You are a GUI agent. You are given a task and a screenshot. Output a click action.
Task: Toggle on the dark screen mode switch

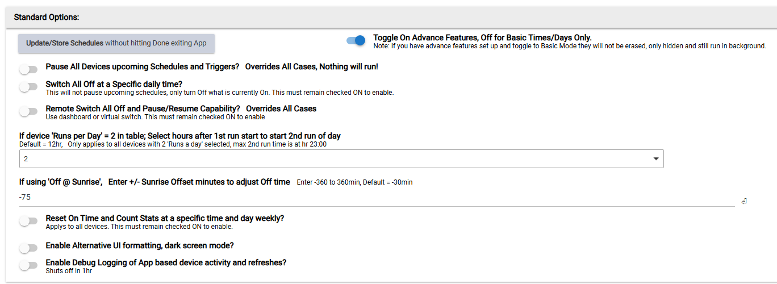pos(28,248)
